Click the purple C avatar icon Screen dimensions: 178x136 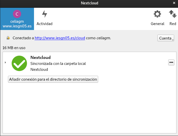click(x=17, y=14)
